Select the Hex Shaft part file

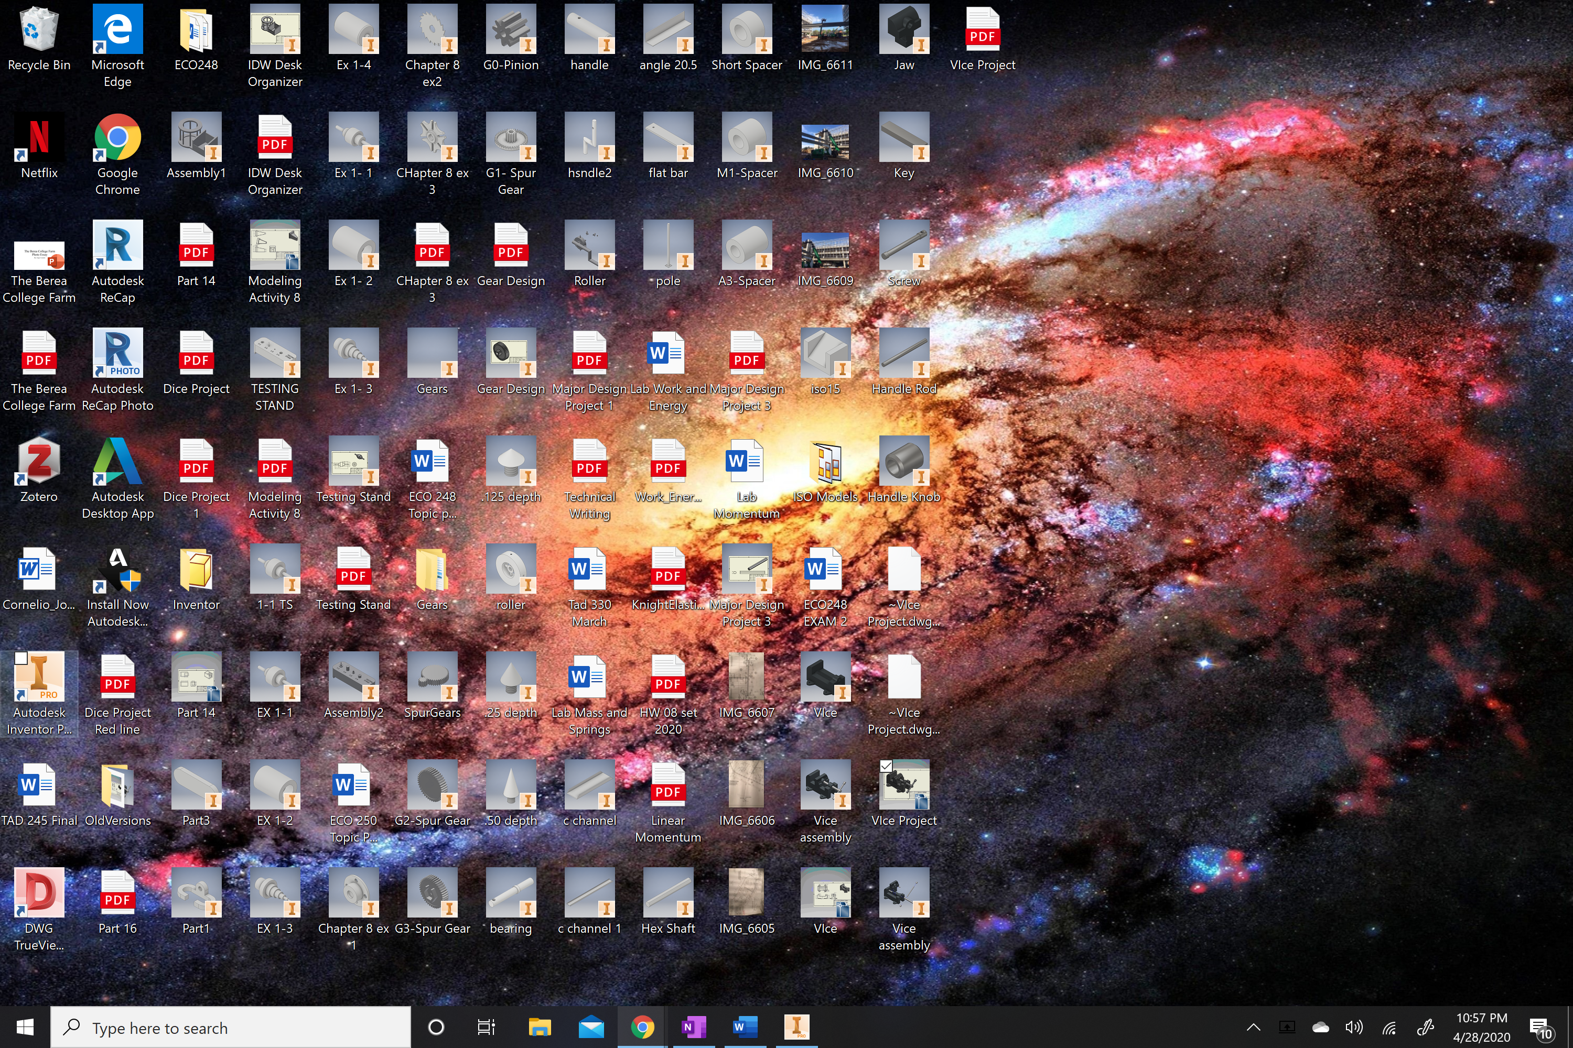(668, 902)
